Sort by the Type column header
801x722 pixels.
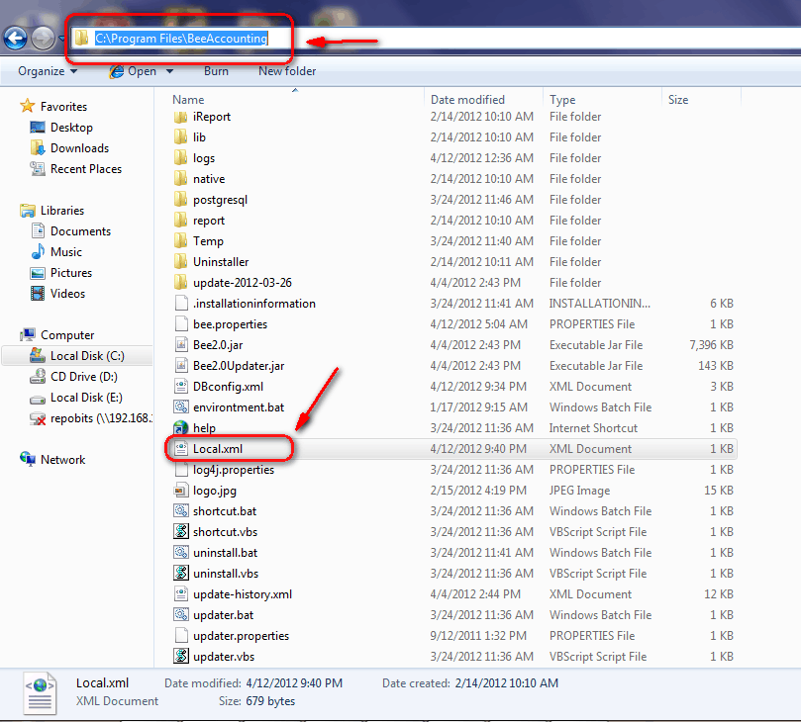562,100
